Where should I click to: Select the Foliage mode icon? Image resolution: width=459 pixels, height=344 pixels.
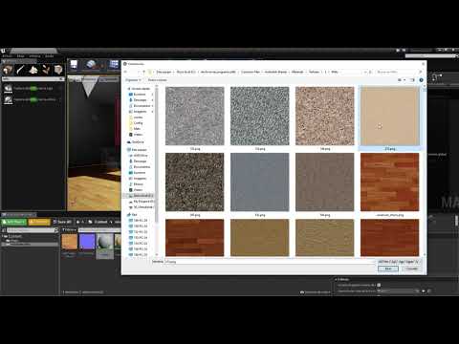tap(46, 70)
